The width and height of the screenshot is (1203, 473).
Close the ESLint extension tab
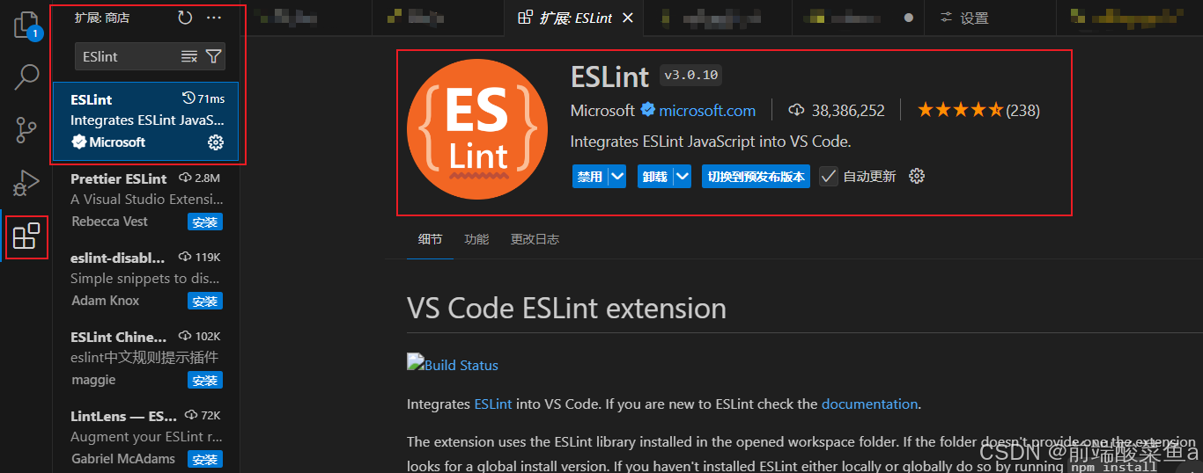[627, 18]
